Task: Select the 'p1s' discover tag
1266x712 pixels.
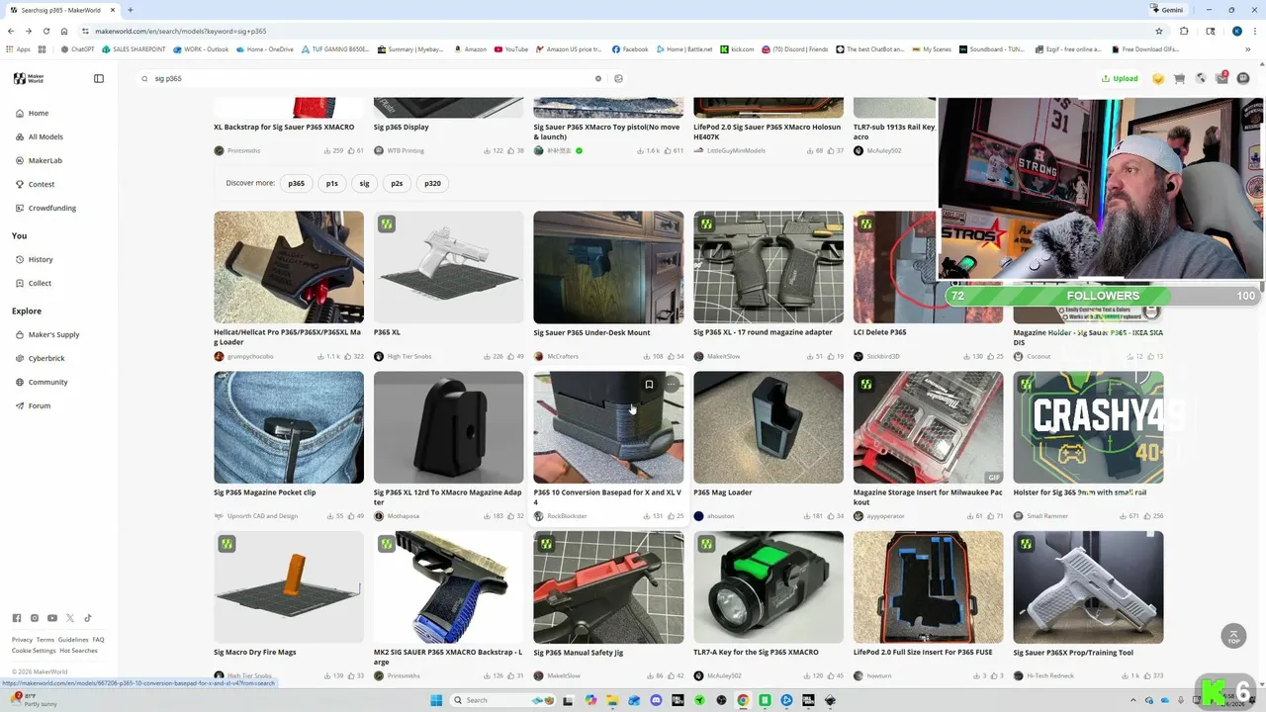Action: 331,183
